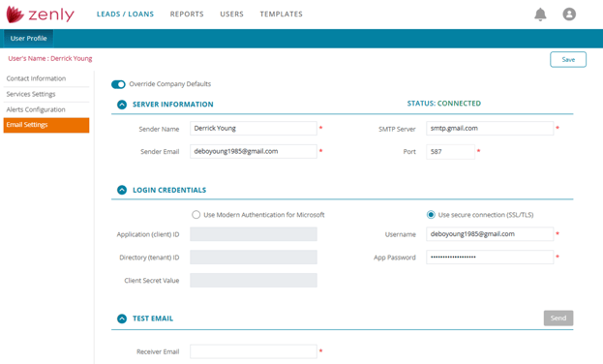
Task: Select the User Profile tab
Action: point(28,39)
